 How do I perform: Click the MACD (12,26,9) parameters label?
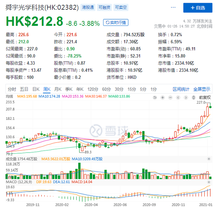[19, 182]
